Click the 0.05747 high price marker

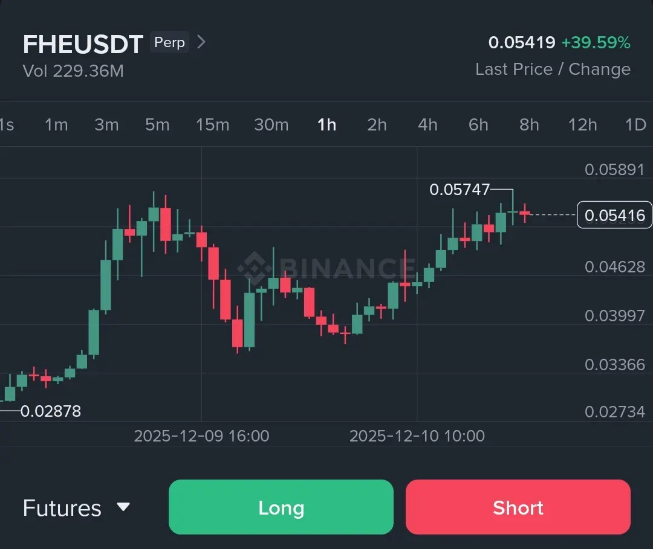(460, 190)
